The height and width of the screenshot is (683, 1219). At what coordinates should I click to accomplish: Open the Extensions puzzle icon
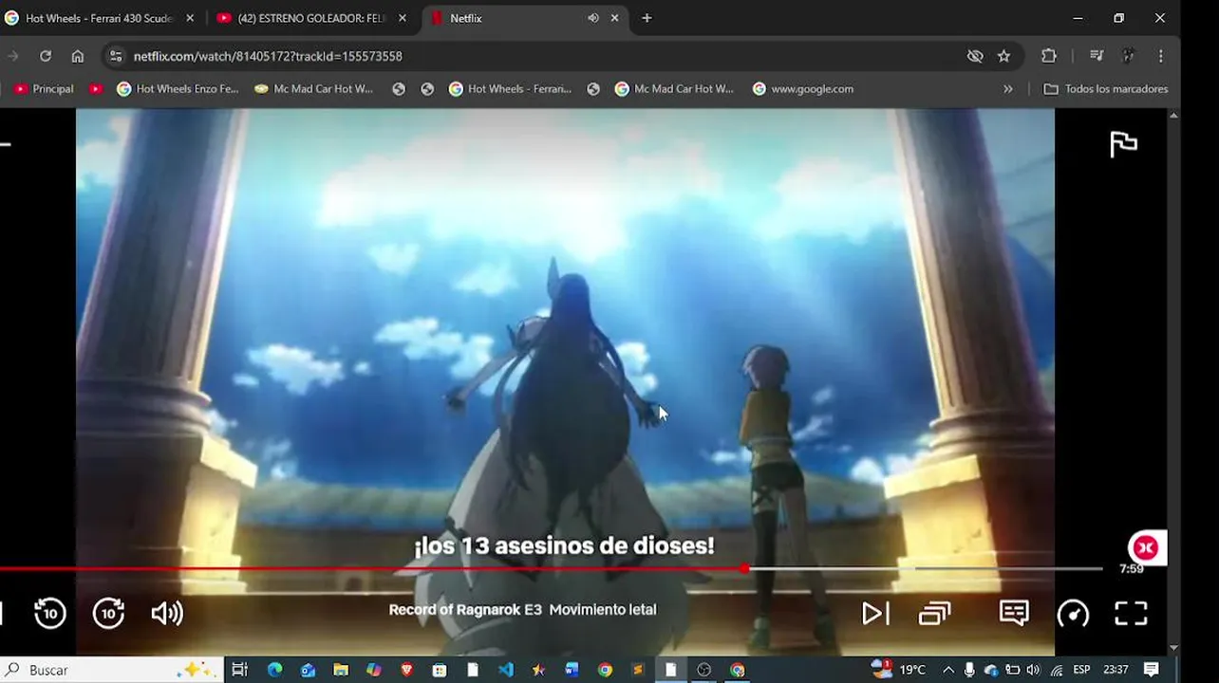tap(1049, 56)
